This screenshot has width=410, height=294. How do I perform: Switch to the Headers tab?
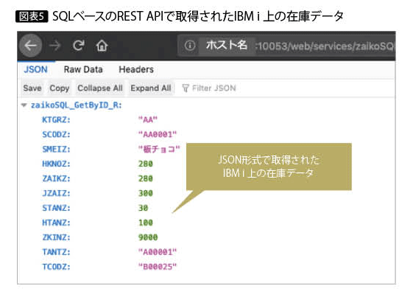coord(136,69)
